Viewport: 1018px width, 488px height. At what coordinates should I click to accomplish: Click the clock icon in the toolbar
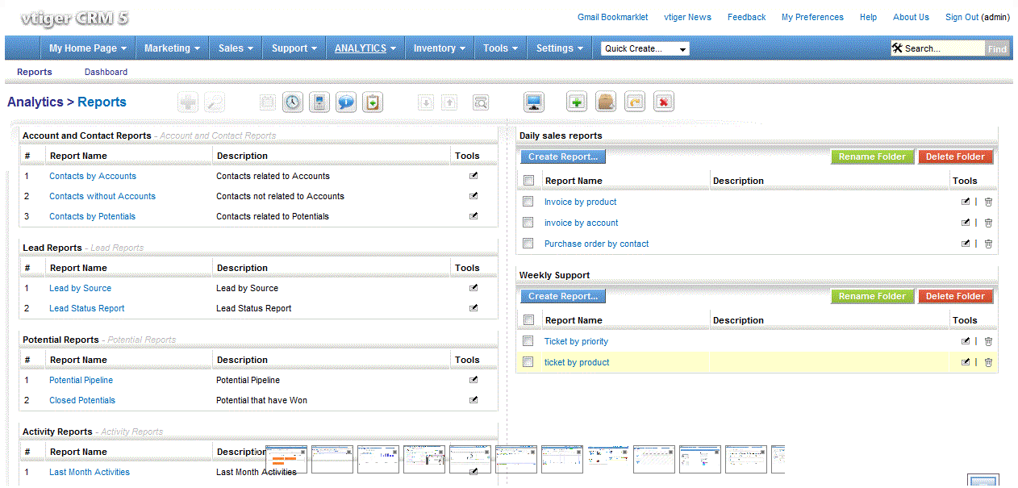pyautogui.click(x=292, y=102)
